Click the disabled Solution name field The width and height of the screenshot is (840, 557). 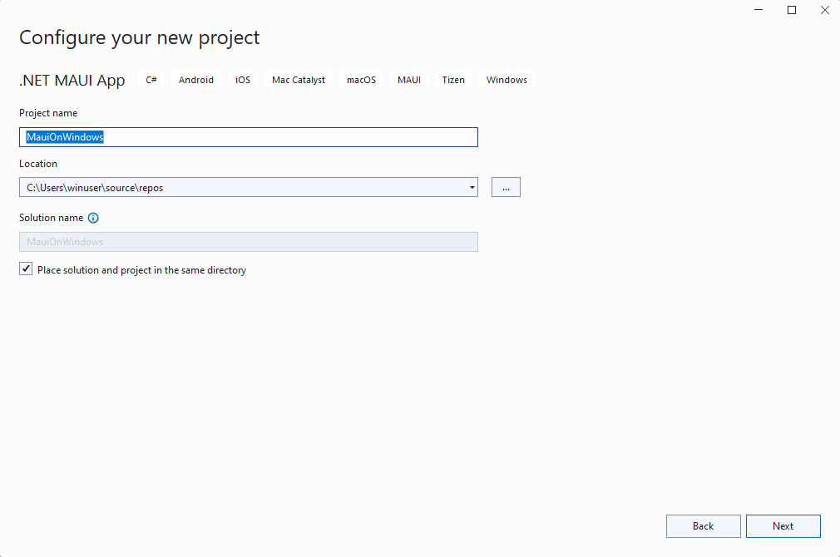click(248, 241)
